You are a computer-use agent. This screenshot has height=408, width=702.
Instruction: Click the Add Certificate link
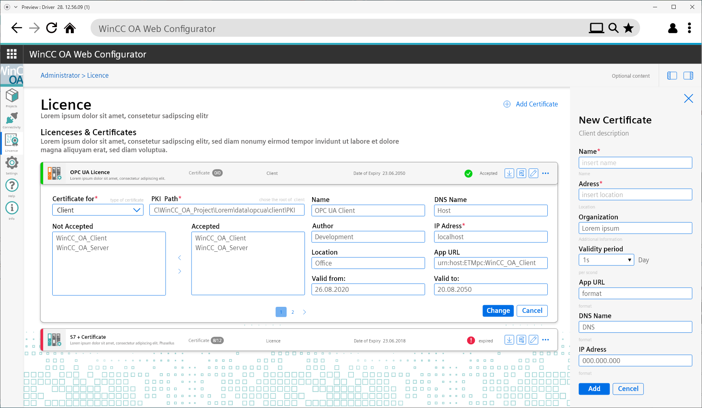(531, 104)
